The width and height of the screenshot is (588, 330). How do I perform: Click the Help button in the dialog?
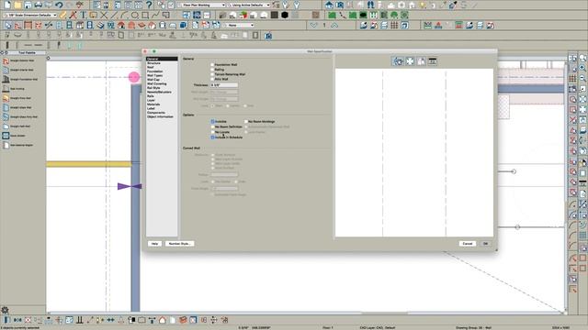click(x=154, y=244)
